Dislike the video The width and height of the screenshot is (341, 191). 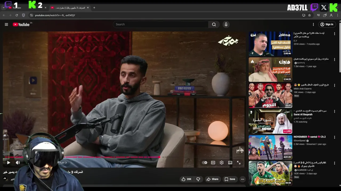pos(198,179)
